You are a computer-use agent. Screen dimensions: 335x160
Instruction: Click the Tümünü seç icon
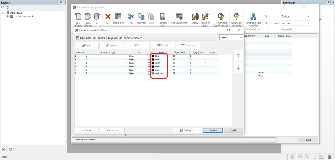click(x=163, y=17)
